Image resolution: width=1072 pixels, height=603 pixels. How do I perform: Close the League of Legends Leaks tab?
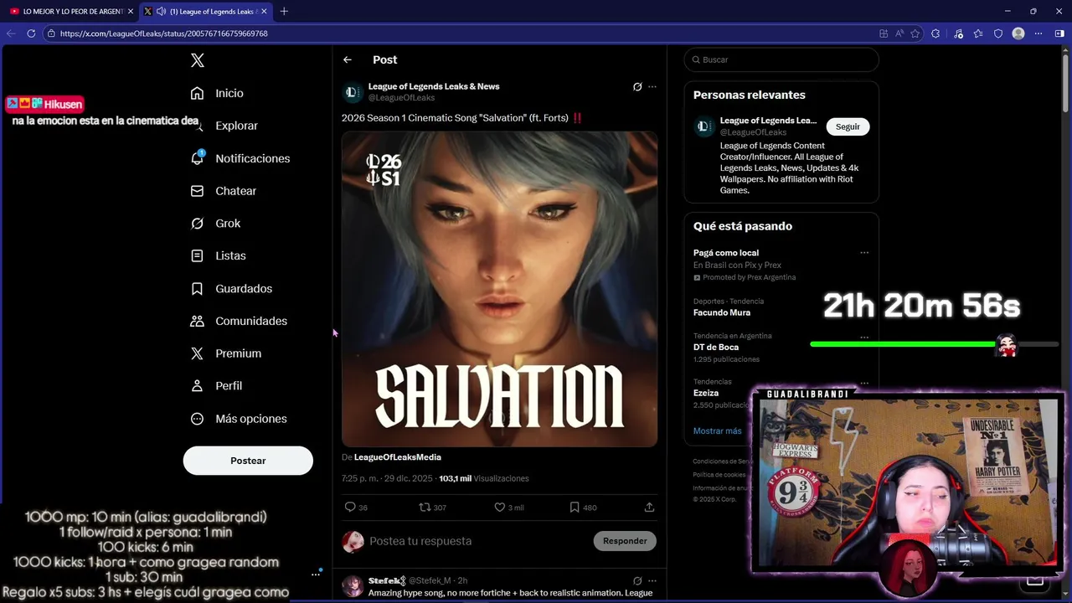pos(265,12)
